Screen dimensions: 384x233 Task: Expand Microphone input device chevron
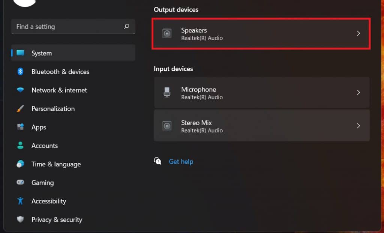click(358, 92)
